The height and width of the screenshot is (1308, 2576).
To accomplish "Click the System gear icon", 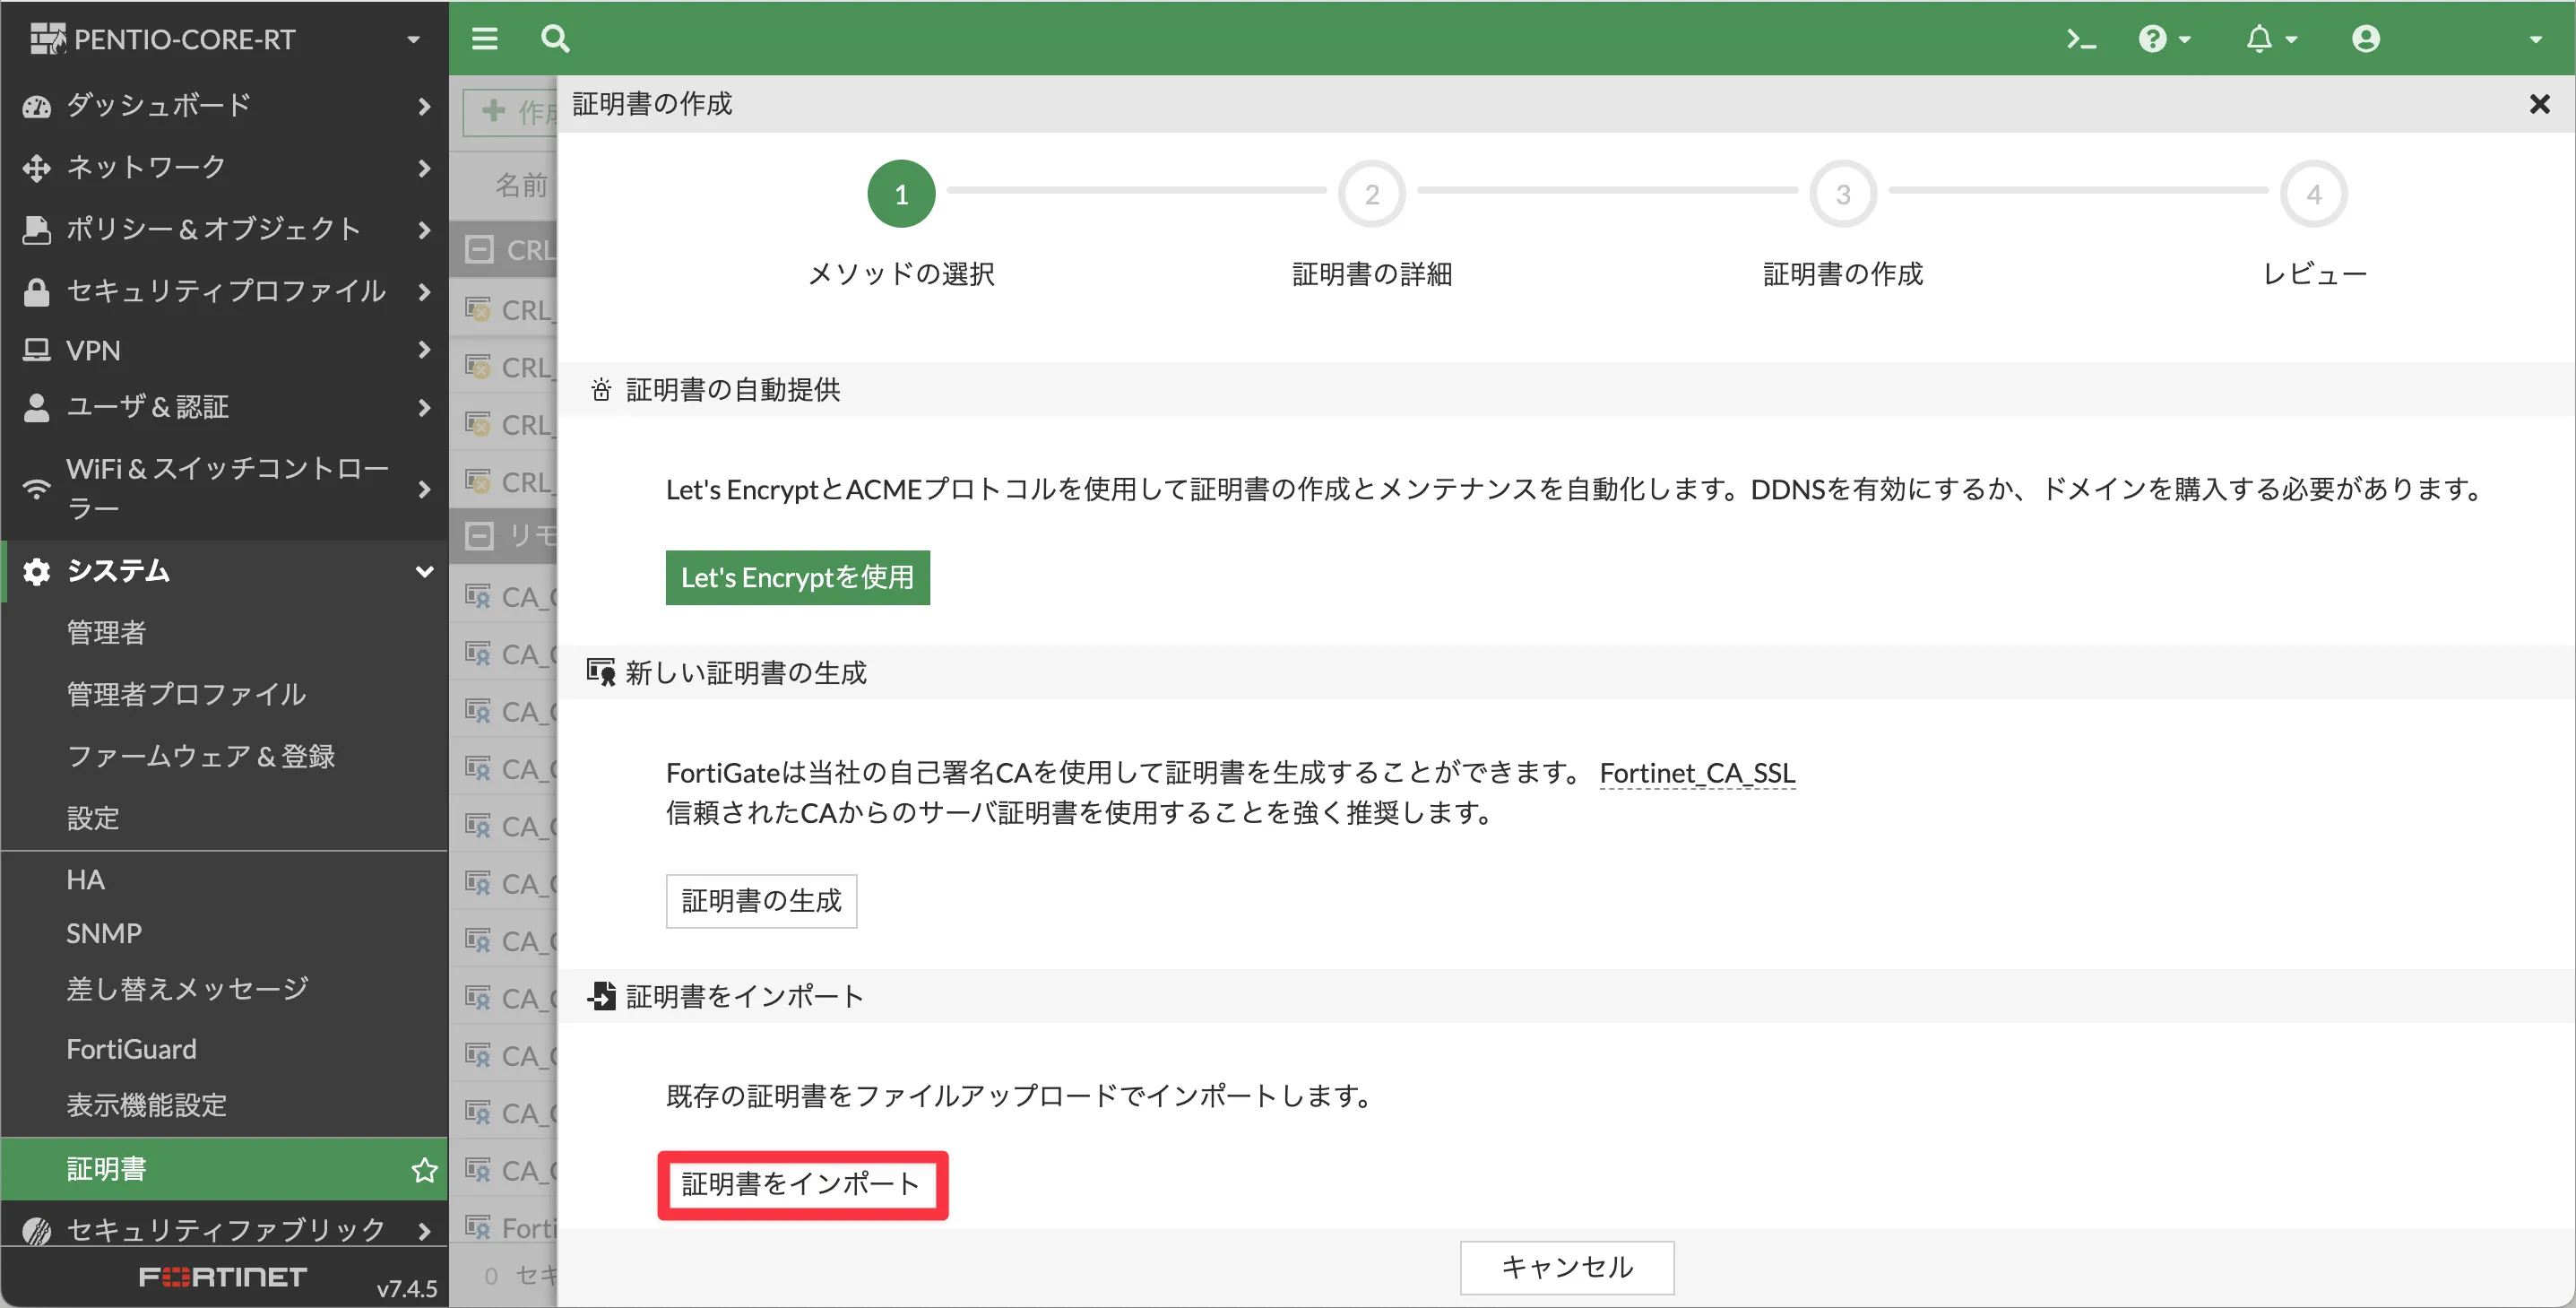I will pos(36,571).
